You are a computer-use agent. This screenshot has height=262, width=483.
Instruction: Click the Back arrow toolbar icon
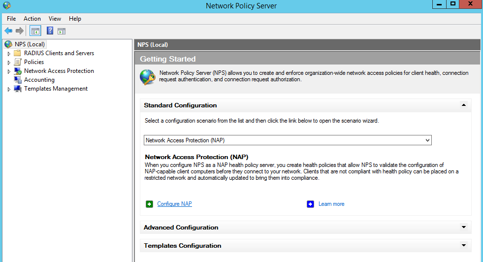point(8,31)
